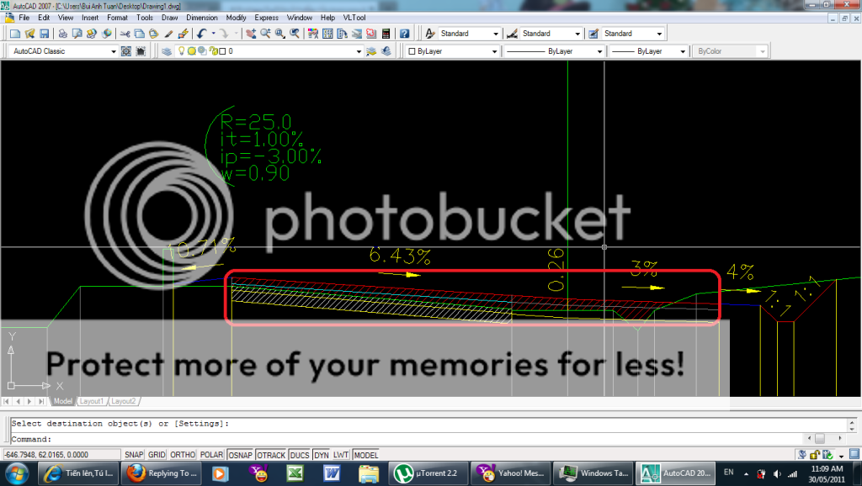This screenshot has height=486, width=862.
Task: Click the Copy to clipboard icon
Action: [139, 34]
